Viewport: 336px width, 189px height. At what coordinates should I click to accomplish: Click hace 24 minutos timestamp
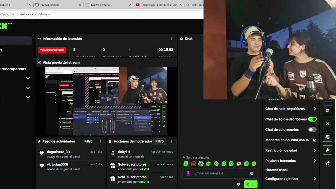pos(162,152)
